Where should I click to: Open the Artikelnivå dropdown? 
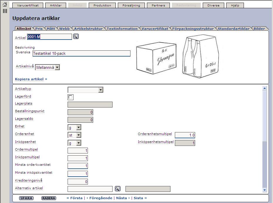click(47, 67)
